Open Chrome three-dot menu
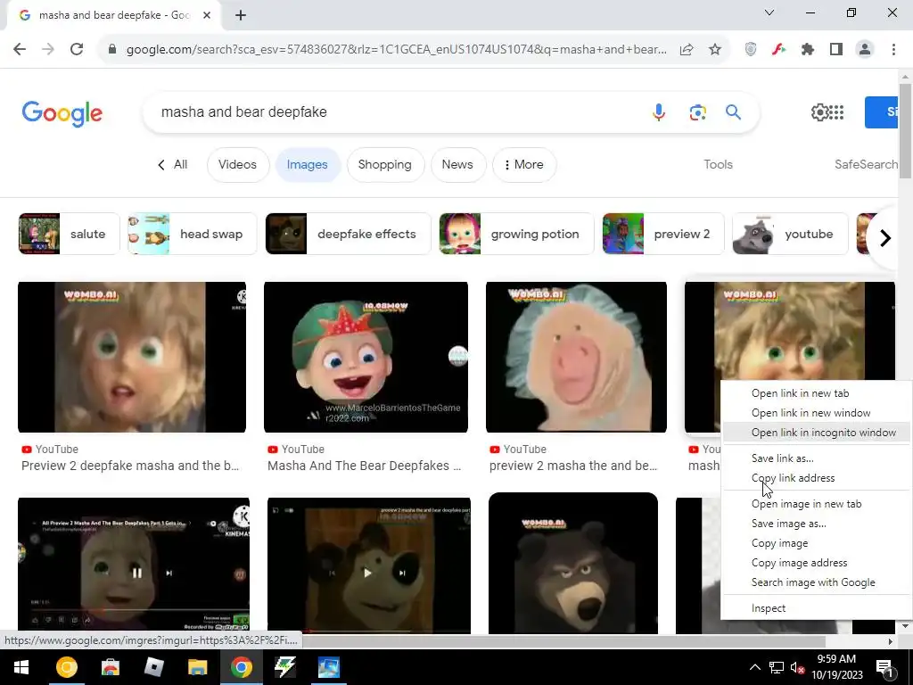The height and width of the screenshot is (685, 913). click(x=893, y=50)
